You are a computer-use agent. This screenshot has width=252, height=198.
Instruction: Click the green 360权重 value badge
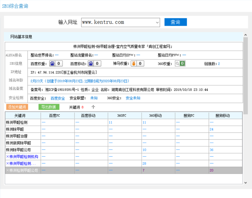182,63
